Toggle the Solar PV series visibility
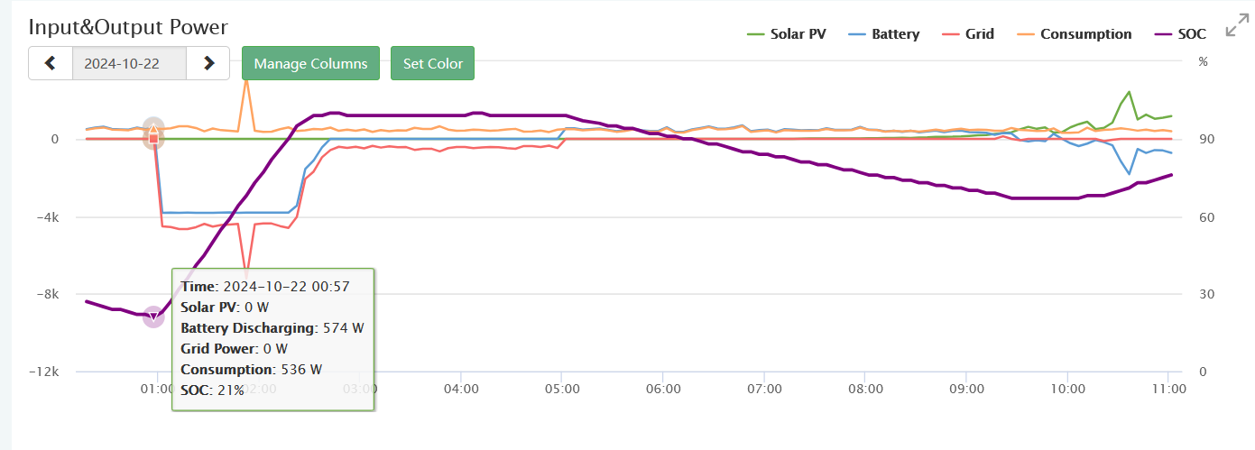Image resolution: width=1255 pixels, height=450 pixels. 798,34
